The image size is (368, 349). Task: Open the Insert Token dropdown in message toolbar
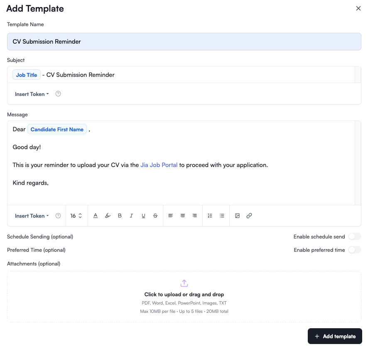32,216
